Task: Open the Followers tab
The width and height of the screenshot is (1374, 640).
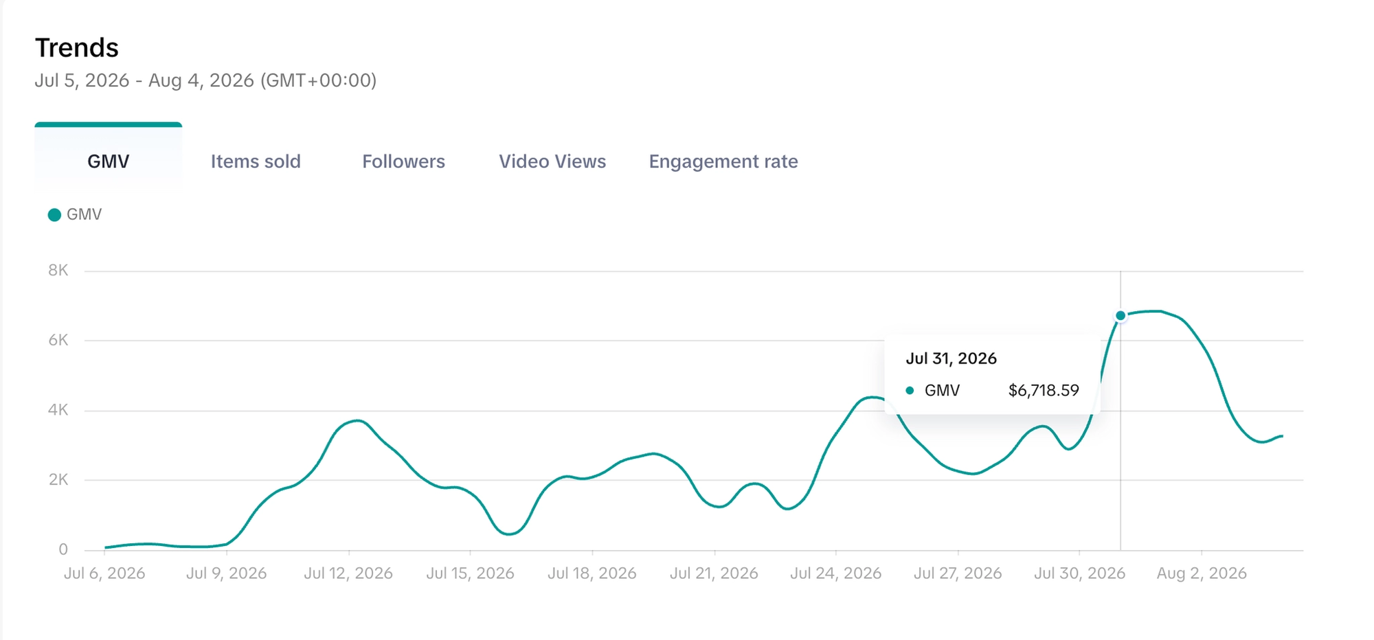Action: click(x=403, y=161)
